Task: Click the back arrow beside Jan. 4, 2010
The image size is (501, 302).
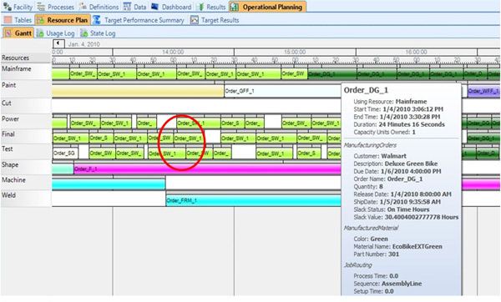Action: 58,43
